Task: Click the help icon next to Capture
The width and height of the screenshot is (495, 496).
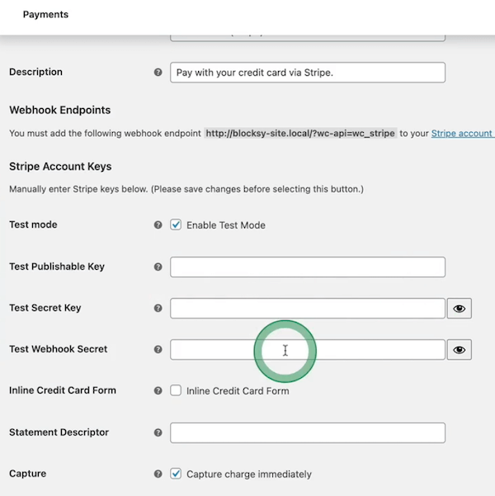Action: (158, 474)
